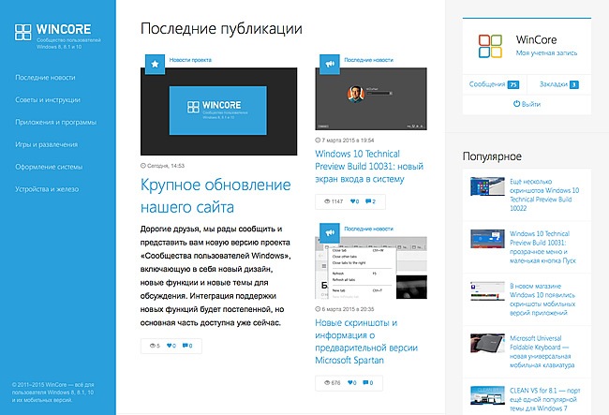Open CLEAN VS thumbnail image
This screenshot has height=415, width=609.
coord(487,395)
